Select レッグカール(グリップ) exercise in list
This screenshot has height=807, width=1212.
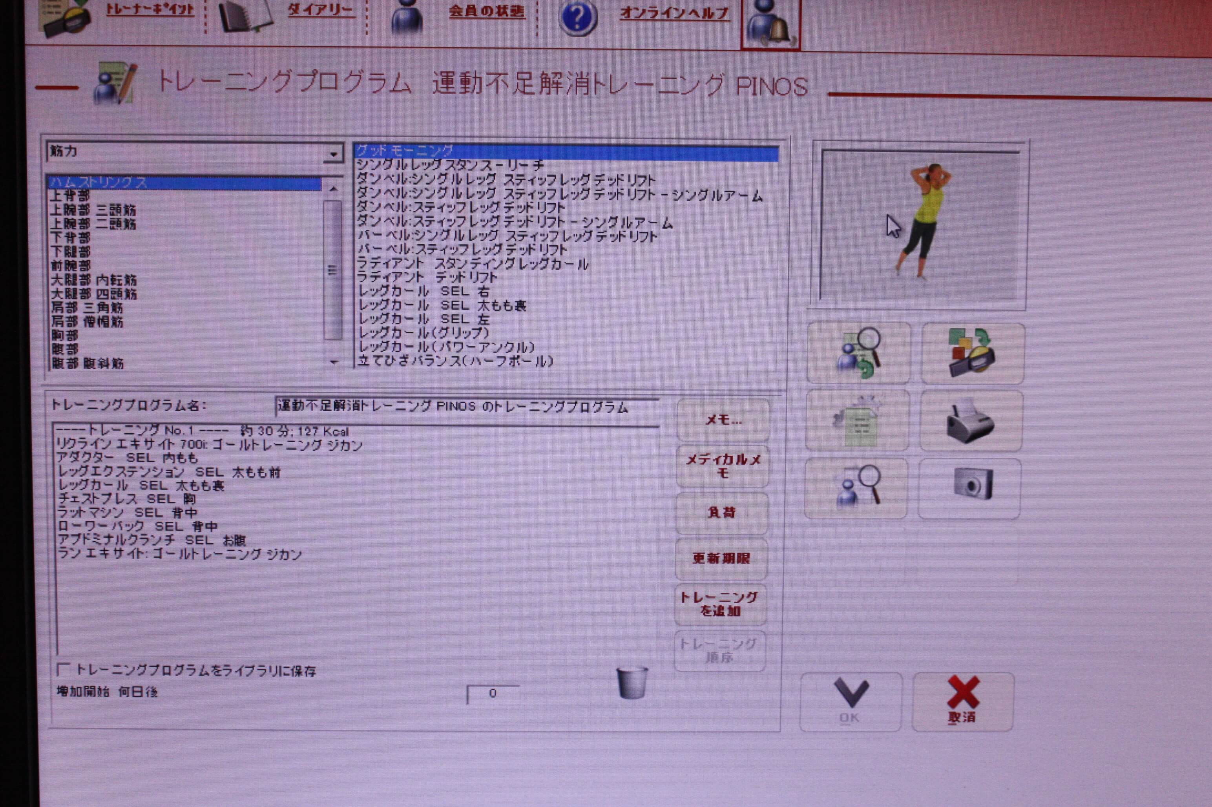pos(423,333)
